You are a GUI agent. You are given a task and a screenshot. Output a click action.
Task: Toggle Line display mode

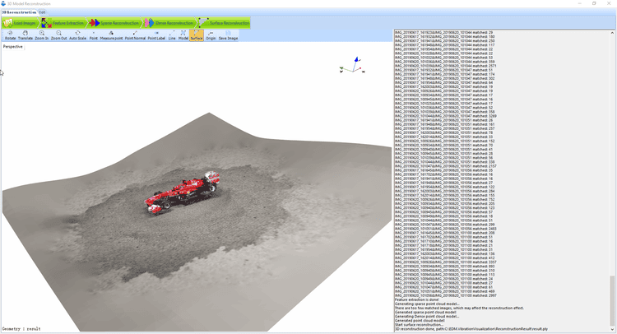pyautogui.click(x=172, y=35)
